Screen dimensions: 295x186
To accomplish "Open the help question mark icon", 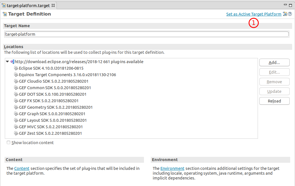I will point(290,14).
